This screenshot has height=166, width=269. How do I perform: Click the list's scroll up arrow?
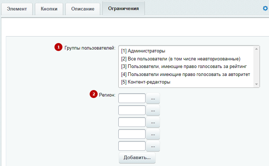click(257, 49)
